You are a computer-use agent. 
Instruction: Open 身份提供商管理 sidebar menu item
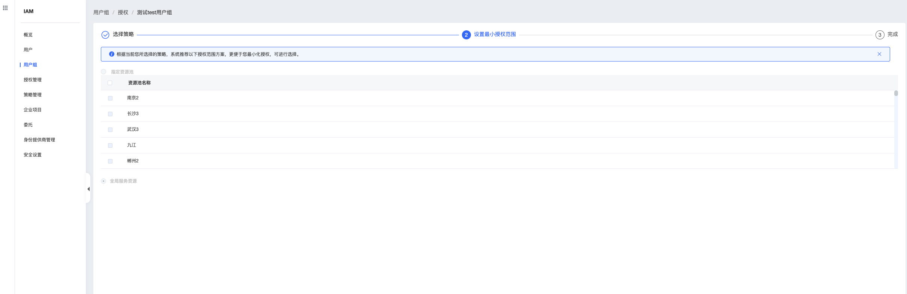click(39, 140)
